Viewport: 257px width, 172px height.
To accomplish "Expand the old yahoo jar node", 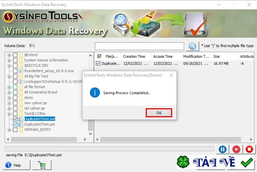I will [x=9, y=109].
